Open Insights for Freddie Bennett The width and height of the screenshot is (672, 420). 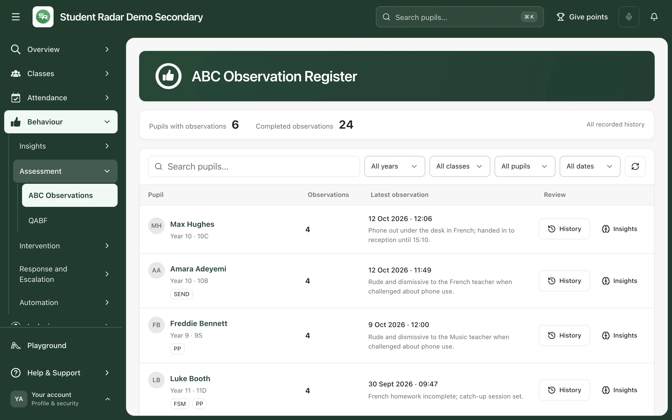point(619,335)
